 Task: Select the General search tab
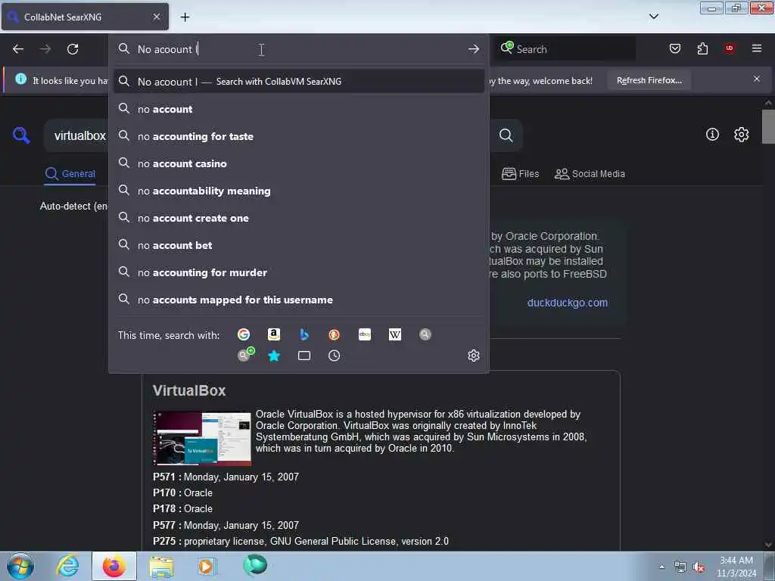pyautogui.click(x=70, y=174)
